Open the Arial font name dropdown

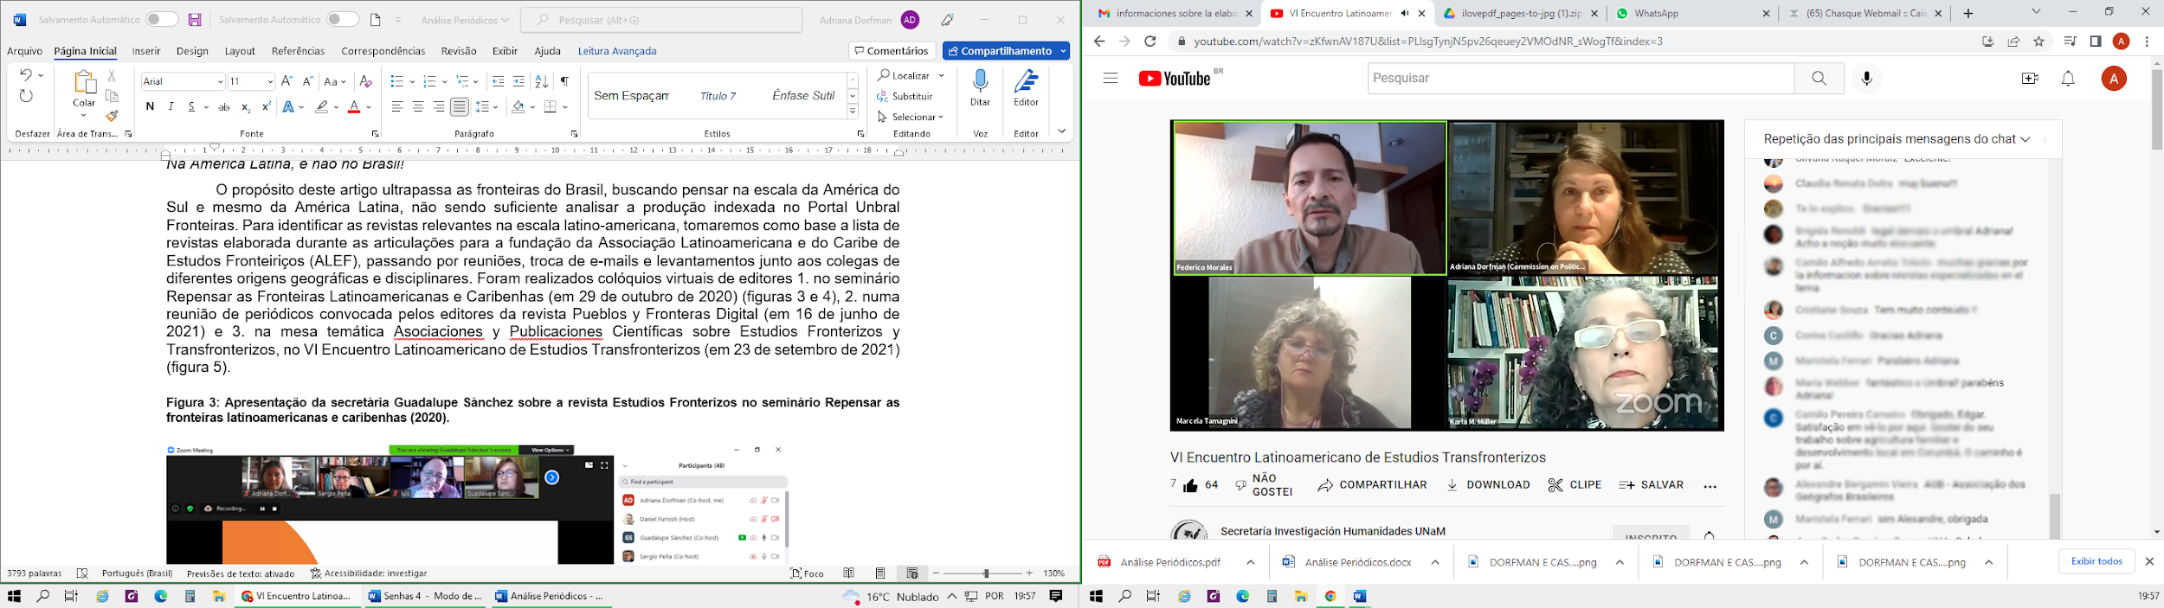click(x=218, y=81)
